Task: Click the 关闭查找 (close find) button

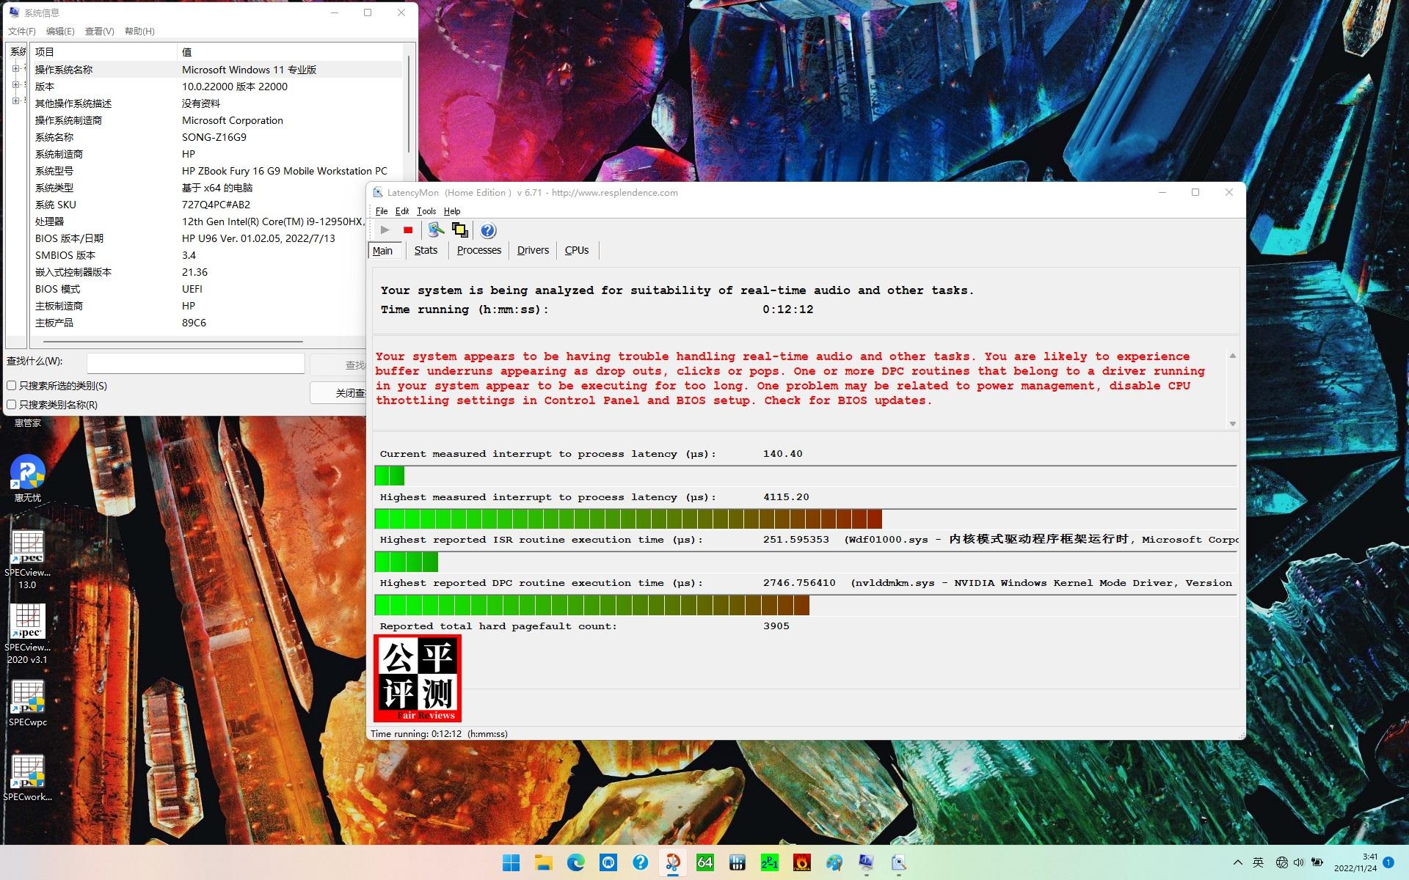Action: click(x=339, y=393)
